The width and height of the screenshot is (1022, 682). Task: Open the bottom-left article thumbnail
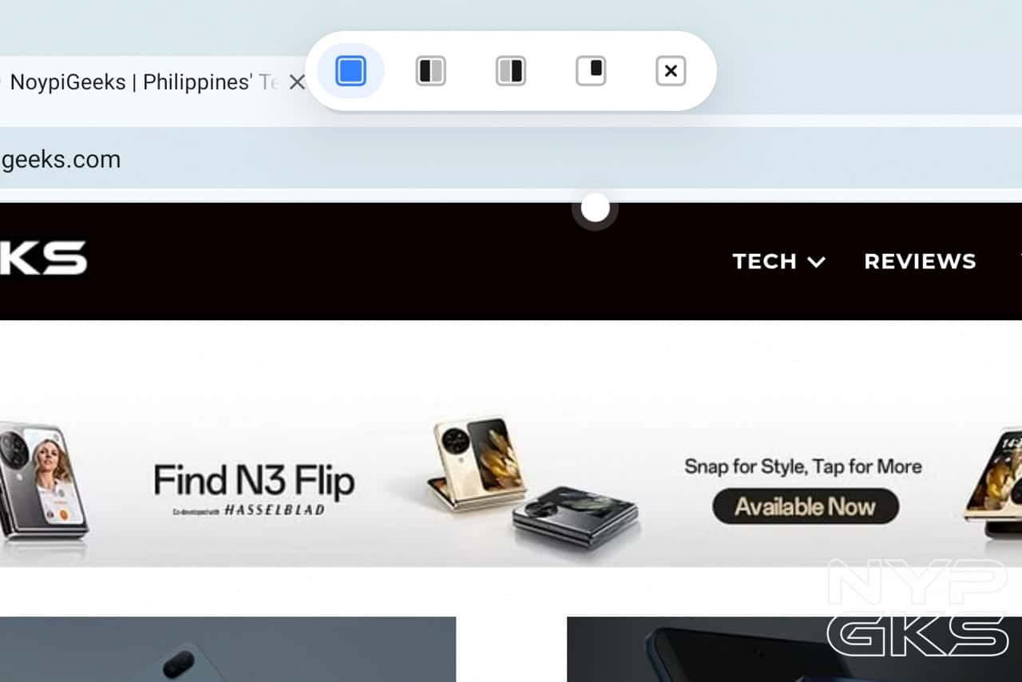pos(228,649)
